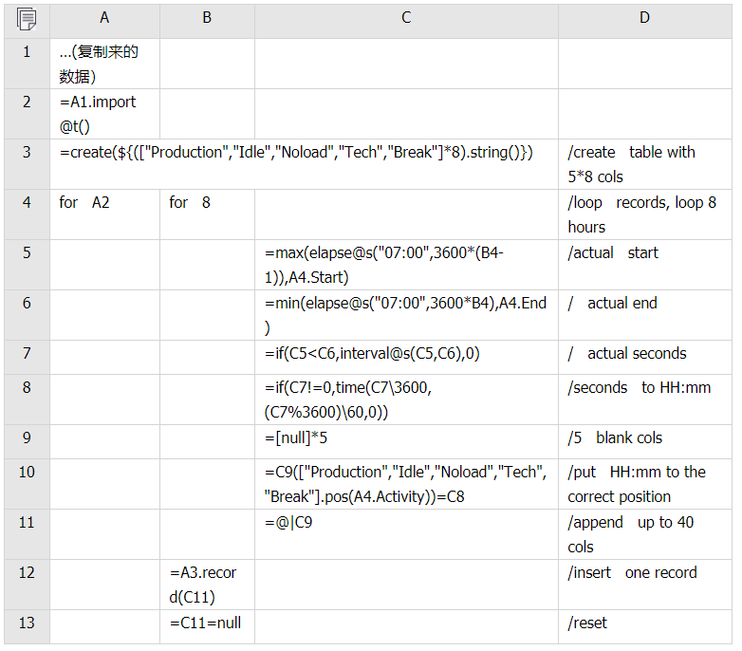Select column A header
Image resolution: width=742 pixels, height=651 pixels.
click(x=104, y=18)
